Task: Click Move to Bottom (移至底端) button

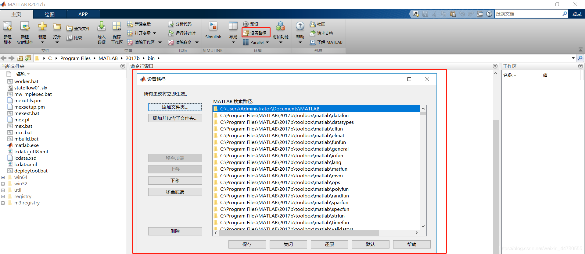Action: (x=175, y=192)
